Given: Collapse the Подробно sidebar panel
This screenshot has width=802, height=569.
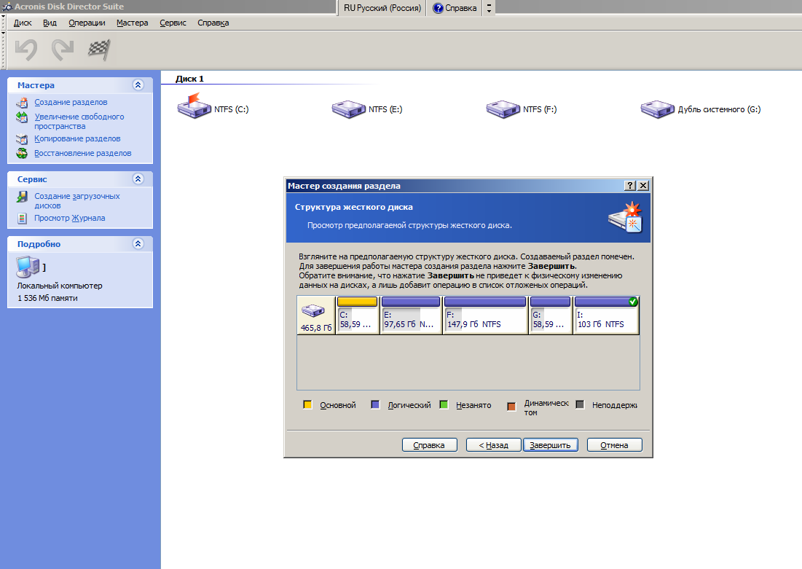Looking at the screenshot, I should click(138, 244).
